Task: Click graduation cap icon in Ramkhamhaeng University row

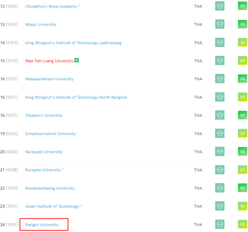Action: coord(219,188)
